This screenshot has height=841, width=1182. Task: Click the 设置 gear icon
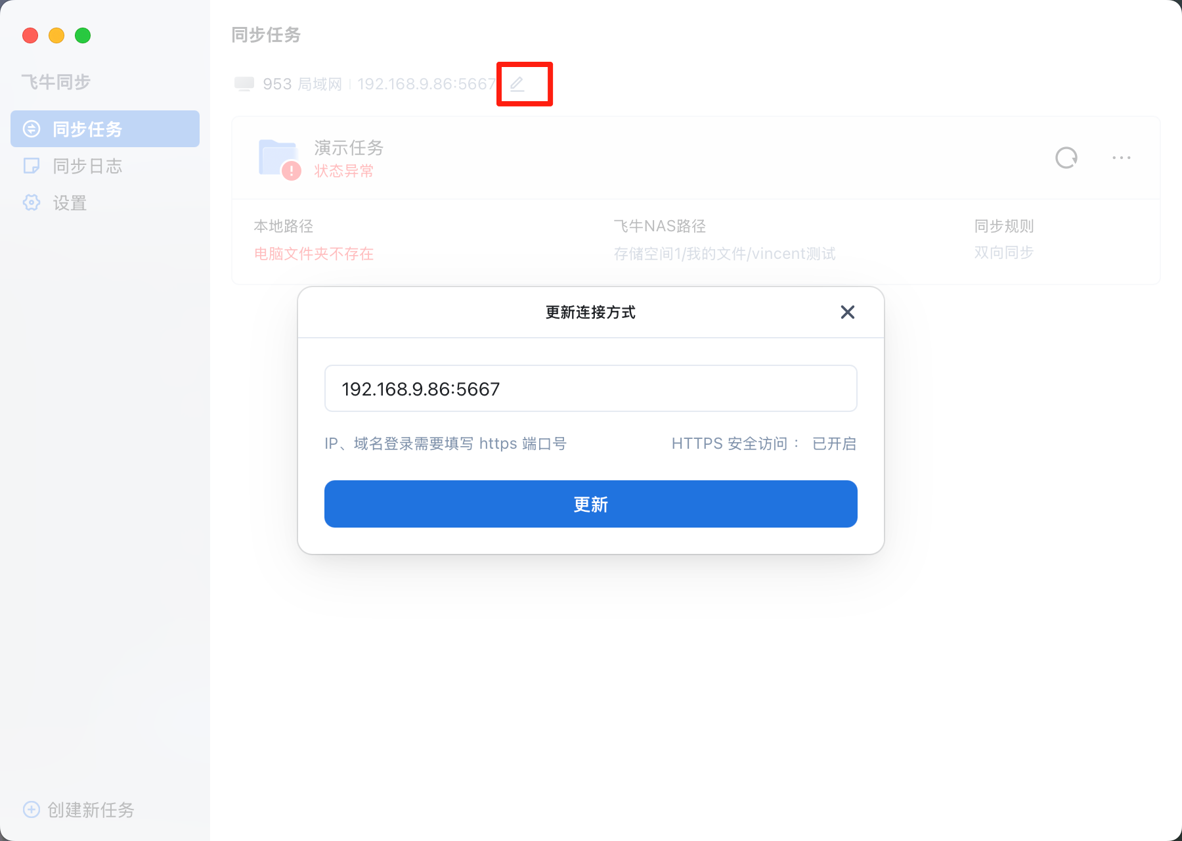coord(32,202)
